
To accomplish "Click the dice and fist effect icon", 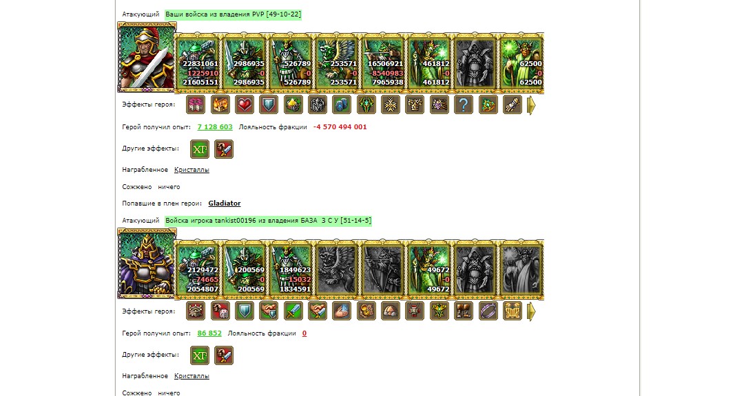I will click(x=220, y=311).
